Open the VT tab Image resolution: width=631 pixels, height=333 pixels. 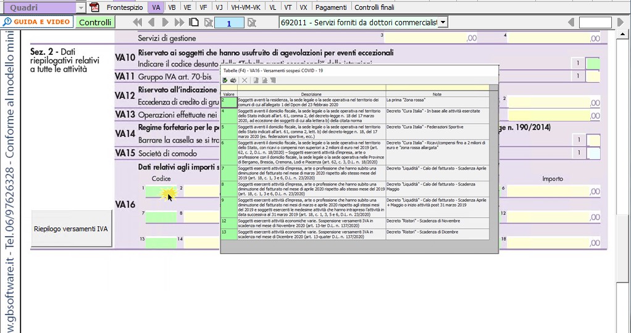(x=288, y=7)
